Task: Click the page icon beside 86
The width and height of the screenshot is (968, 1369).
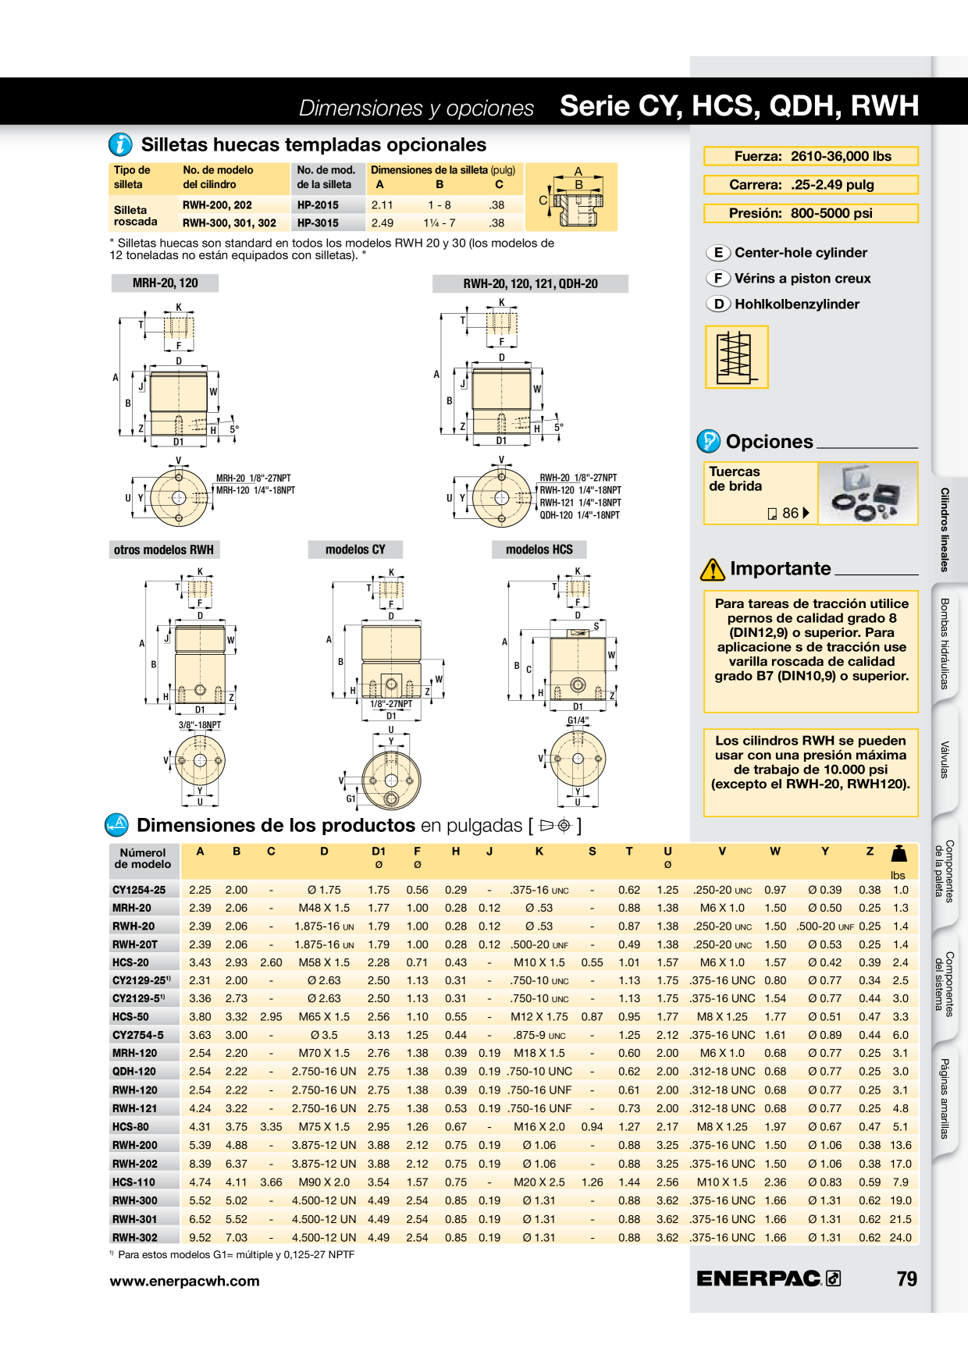Action: tap(773, 514)
